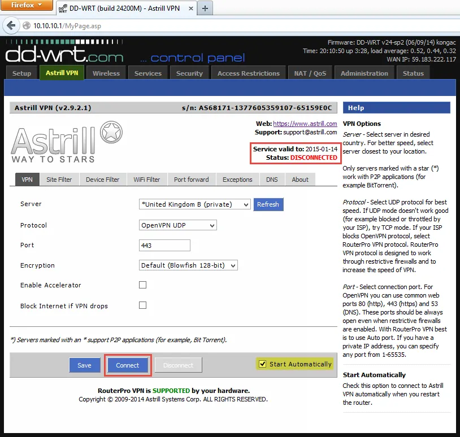The height and width of the screenshot is (437, 460).
Task: Open the About sub-tab
Action: coord(300,180)
